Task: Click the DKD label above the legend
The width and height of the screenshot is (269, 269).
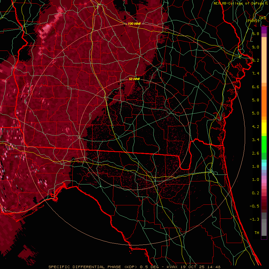Action: pyautogui.click(x=263, y=18)
